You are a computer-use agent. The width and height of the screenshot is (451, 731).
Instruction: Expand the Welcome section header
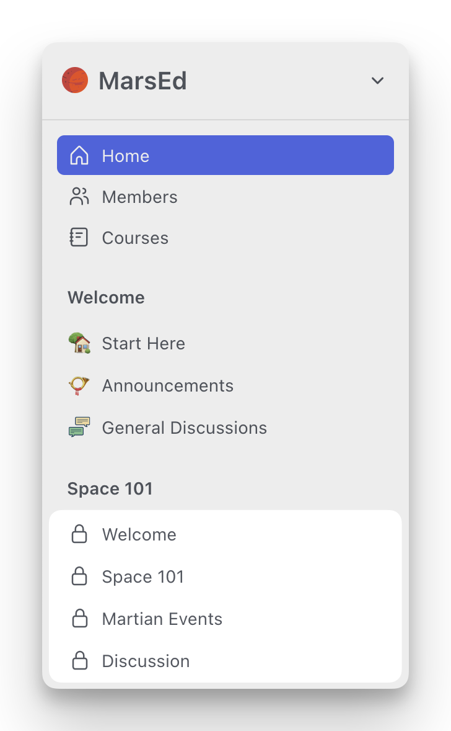(106, 297)
